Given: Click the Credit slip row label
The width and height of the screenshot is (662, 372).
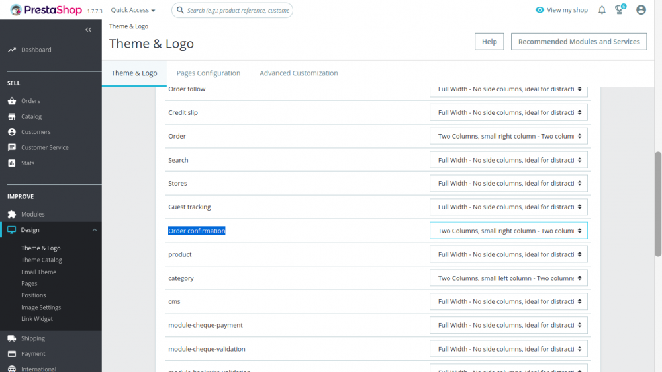Looking at the screenshot, I should [x=183, y=112].
